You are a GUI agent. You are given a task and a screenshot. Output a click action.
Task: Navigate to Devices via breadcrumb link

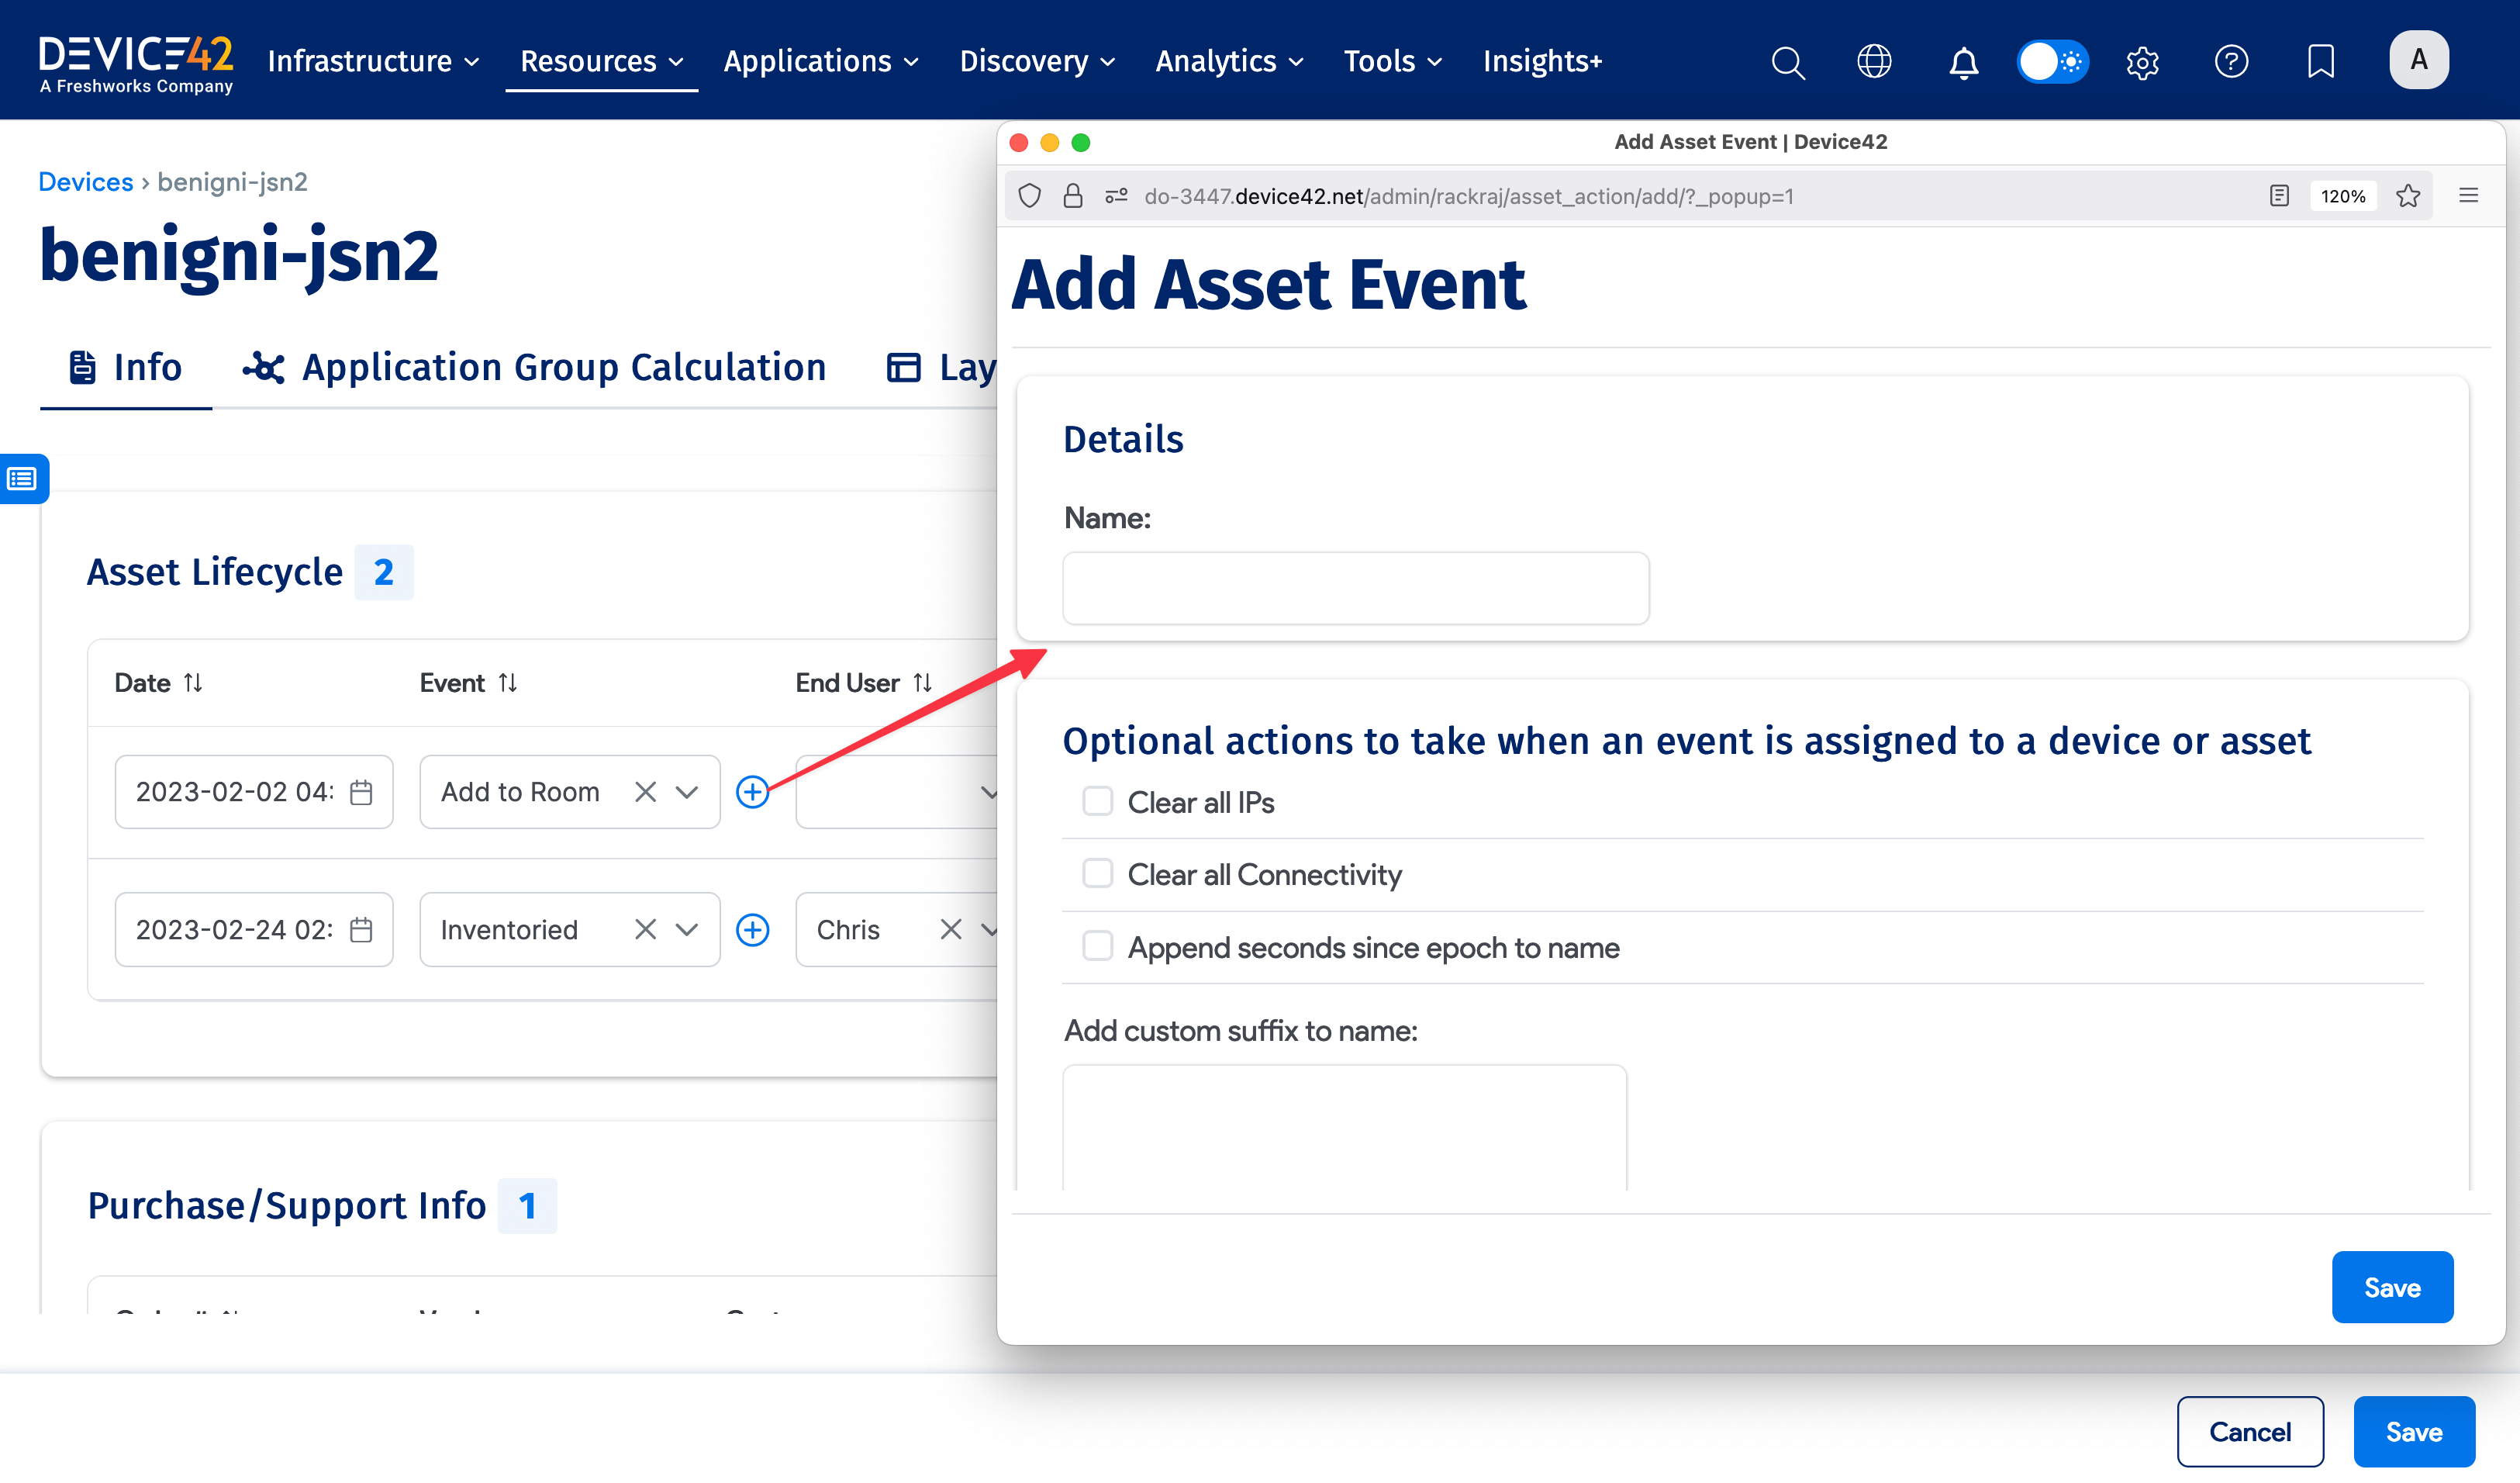pos(86,181)
